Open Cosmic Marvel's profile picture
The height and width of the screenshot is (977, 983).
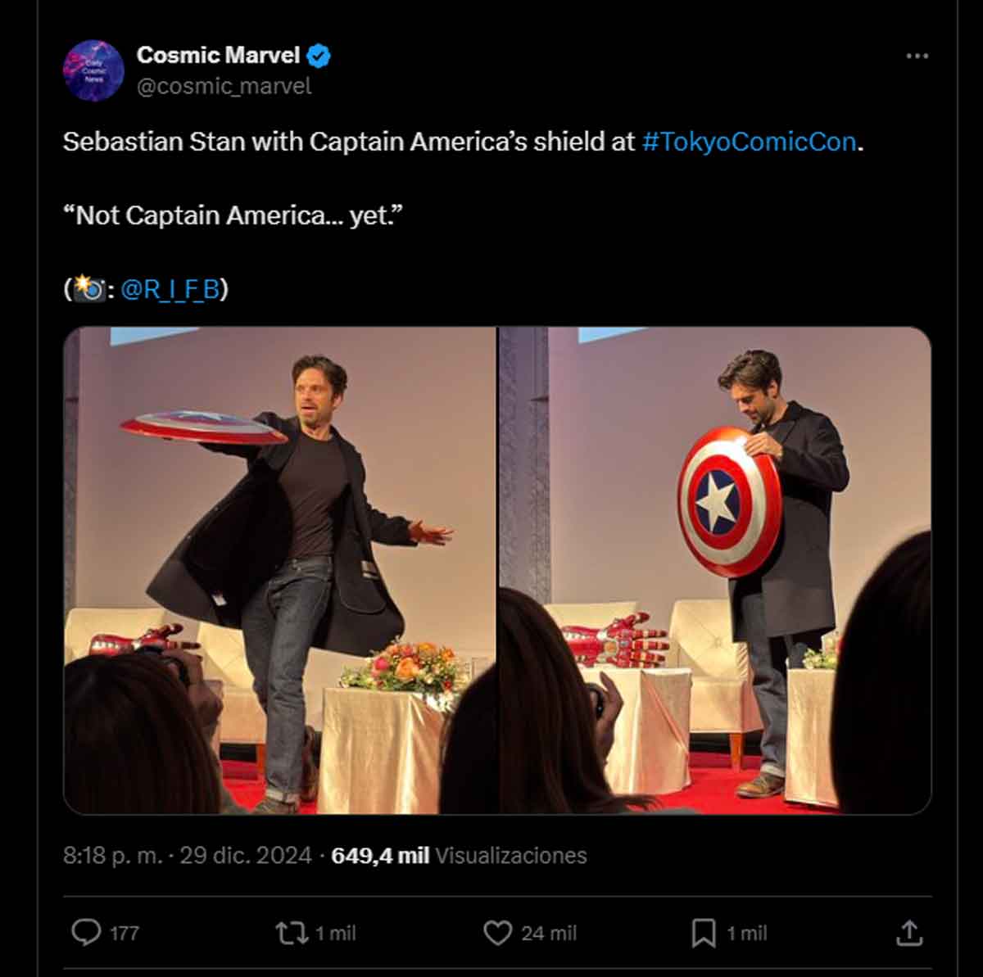[94, 70]
